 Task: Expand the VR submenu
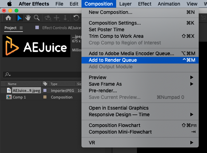coord(140,143)
